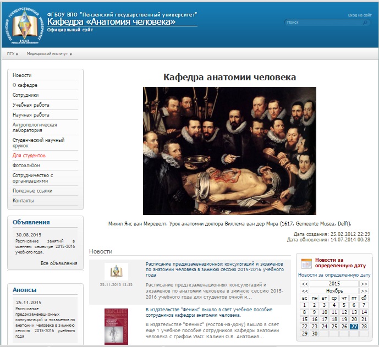The width and height of the screenshot is (379, 347).
Task: Select day 14 in the calendar
Action: 364,312
